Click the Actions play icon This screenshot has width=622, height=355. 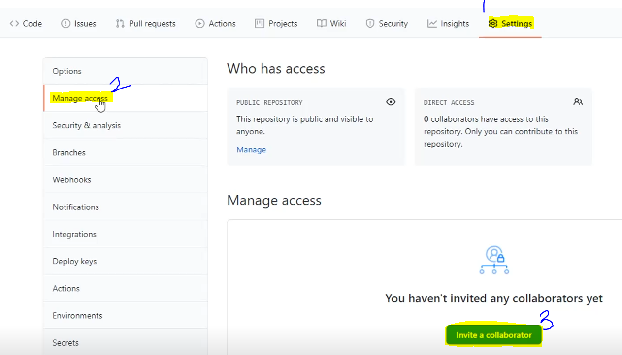(x=199, y=23)
